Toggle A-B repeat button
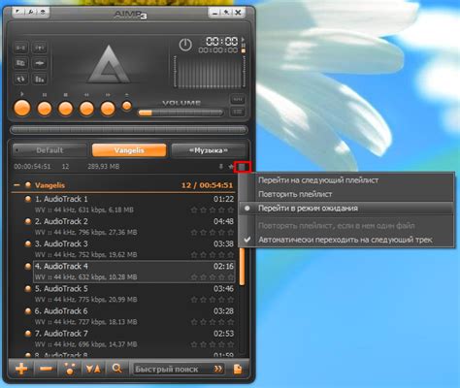 (20, 48)
